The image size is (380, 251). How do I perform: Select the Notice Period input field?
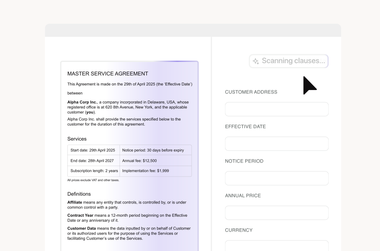coord(277,178)
